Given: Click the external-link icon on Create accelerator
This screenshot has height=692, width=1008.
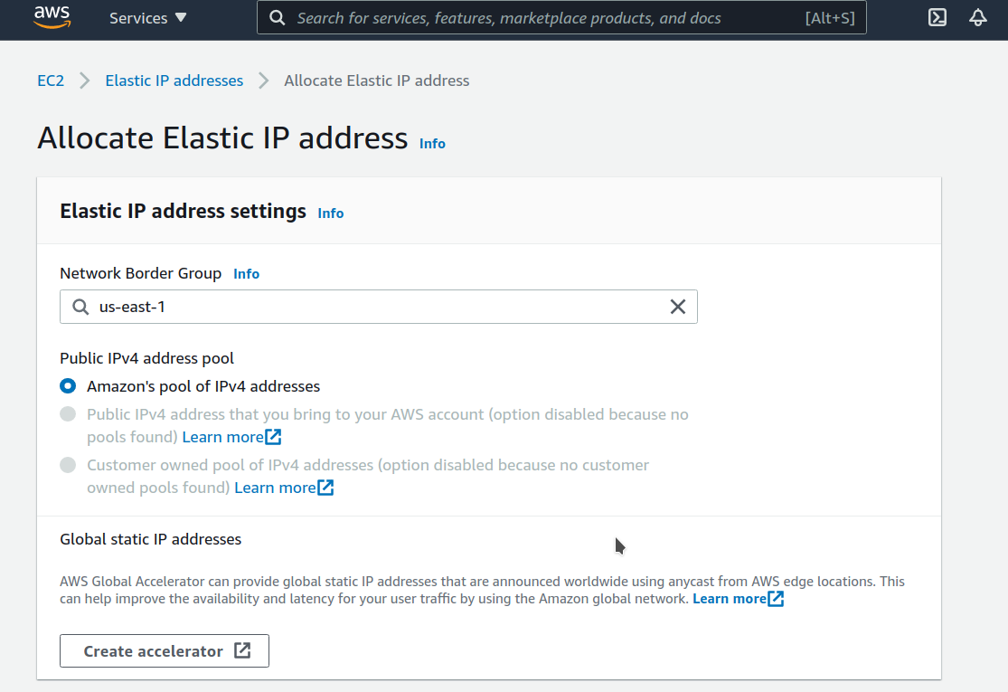Looking at the screenshot, I should point(240,649).
